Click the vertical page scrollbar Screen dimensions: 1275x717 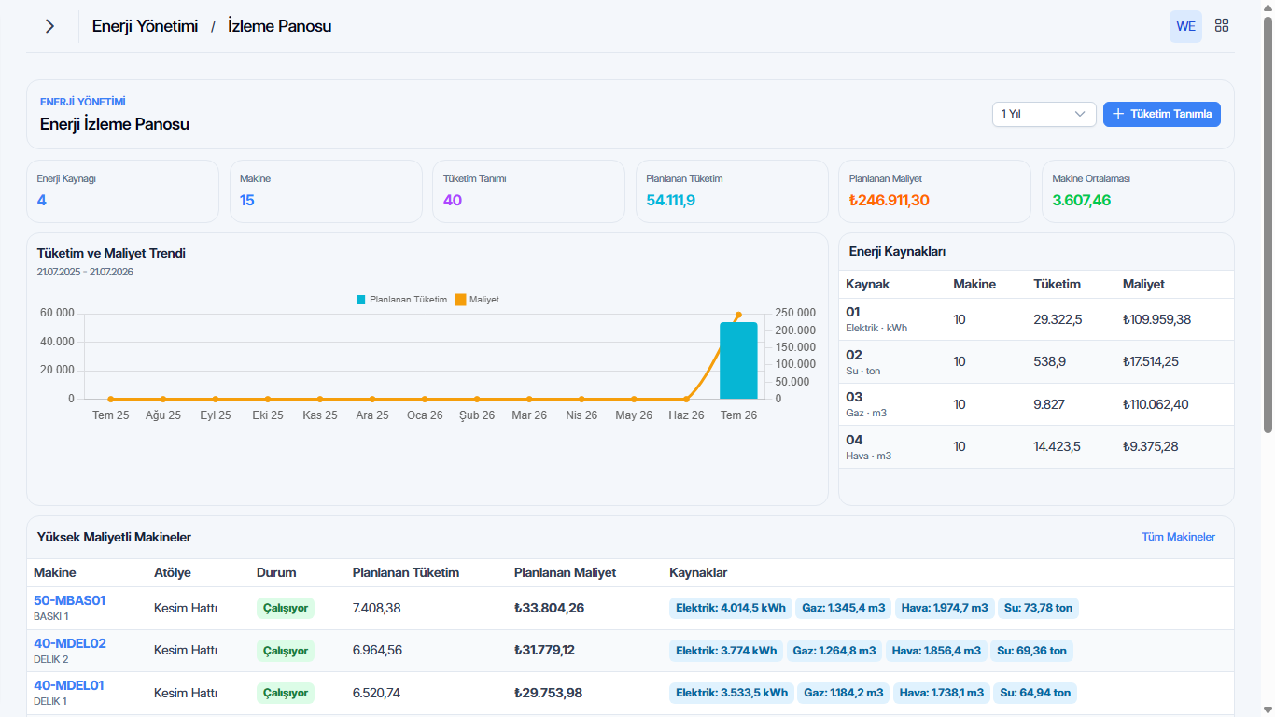point(1268,224)
